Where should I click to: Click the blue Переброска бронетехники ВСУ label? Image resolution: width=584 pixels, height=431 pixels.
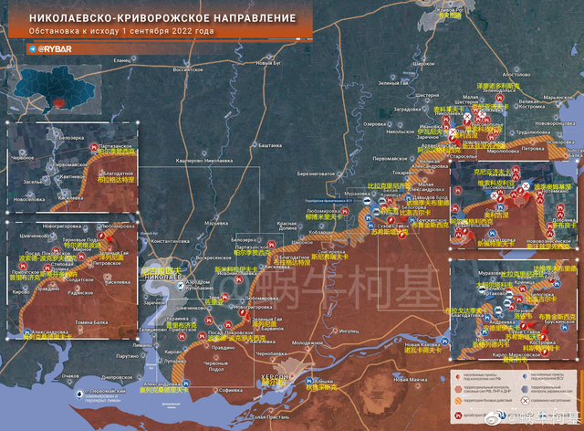pos(328,200)
